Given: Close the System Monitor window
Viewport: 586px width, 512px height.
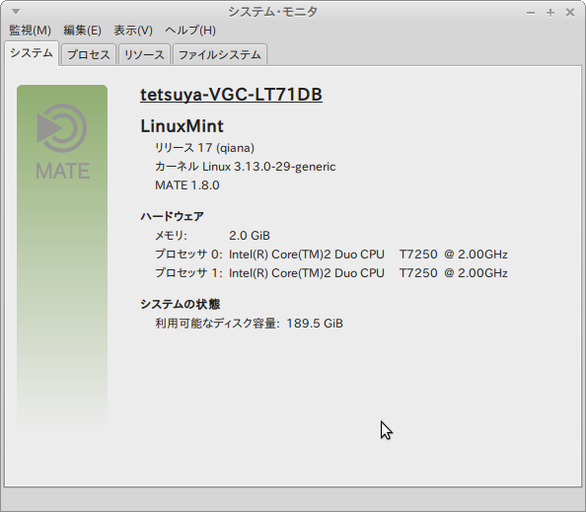Looking at the screenshot, I should coord(570,13).
